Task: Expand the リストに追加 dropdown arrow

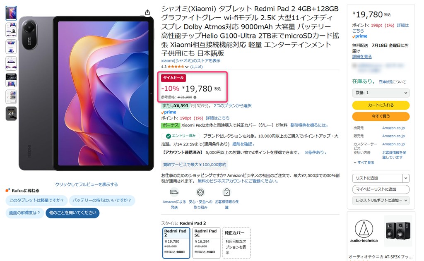Action: (406, 178)
